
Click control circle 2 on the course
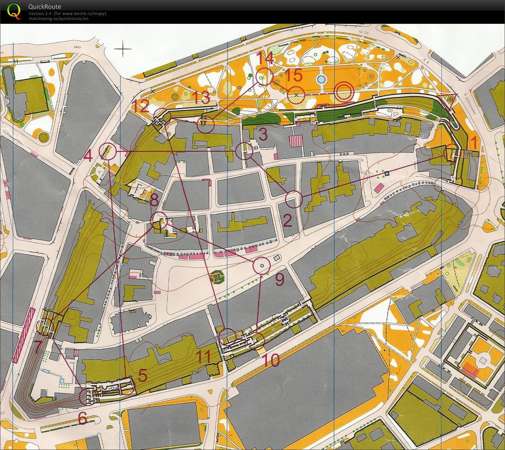[x=294, y=199]
